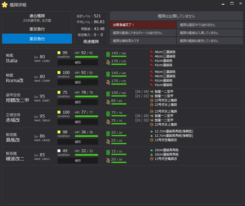
Task: Maximize the 艦隊詳細 window
Action: pyautogui.click(x=232, y=3)
